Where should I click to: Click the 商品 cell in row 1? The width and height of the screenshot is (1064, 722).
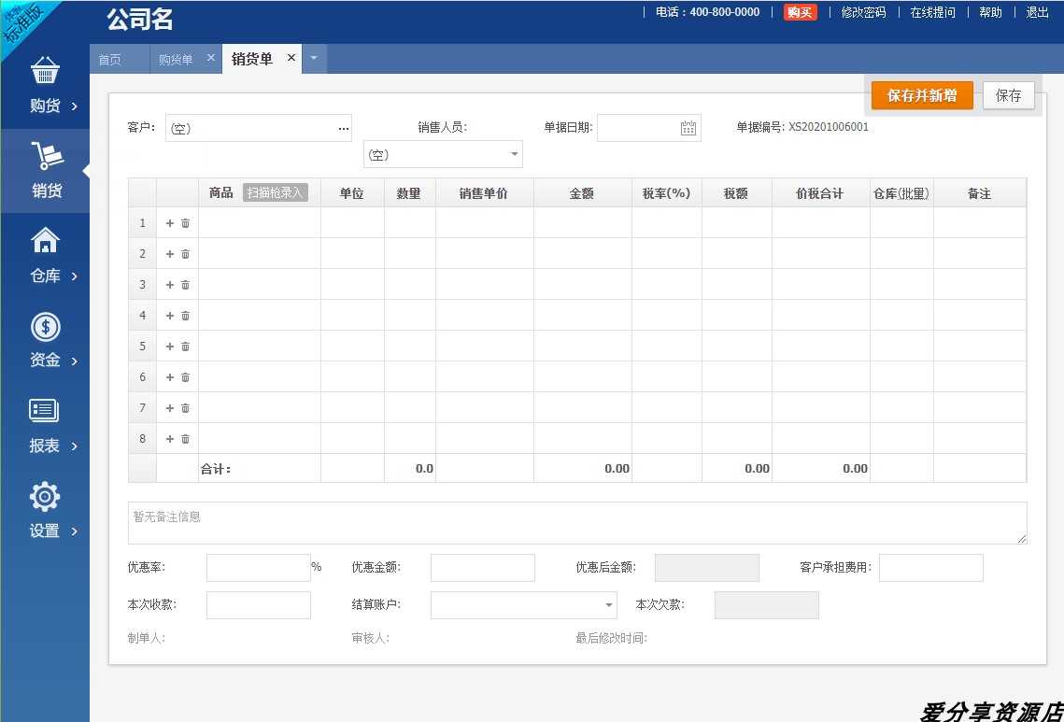[x=259, y=222]
